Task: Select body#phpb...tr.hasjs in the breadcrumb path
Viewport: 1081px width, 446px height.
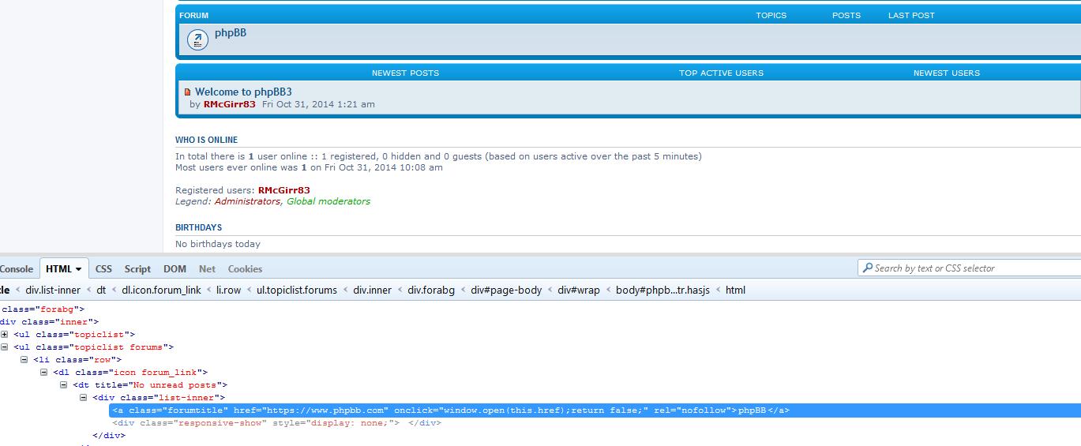Action: click(x=663, y=290)
